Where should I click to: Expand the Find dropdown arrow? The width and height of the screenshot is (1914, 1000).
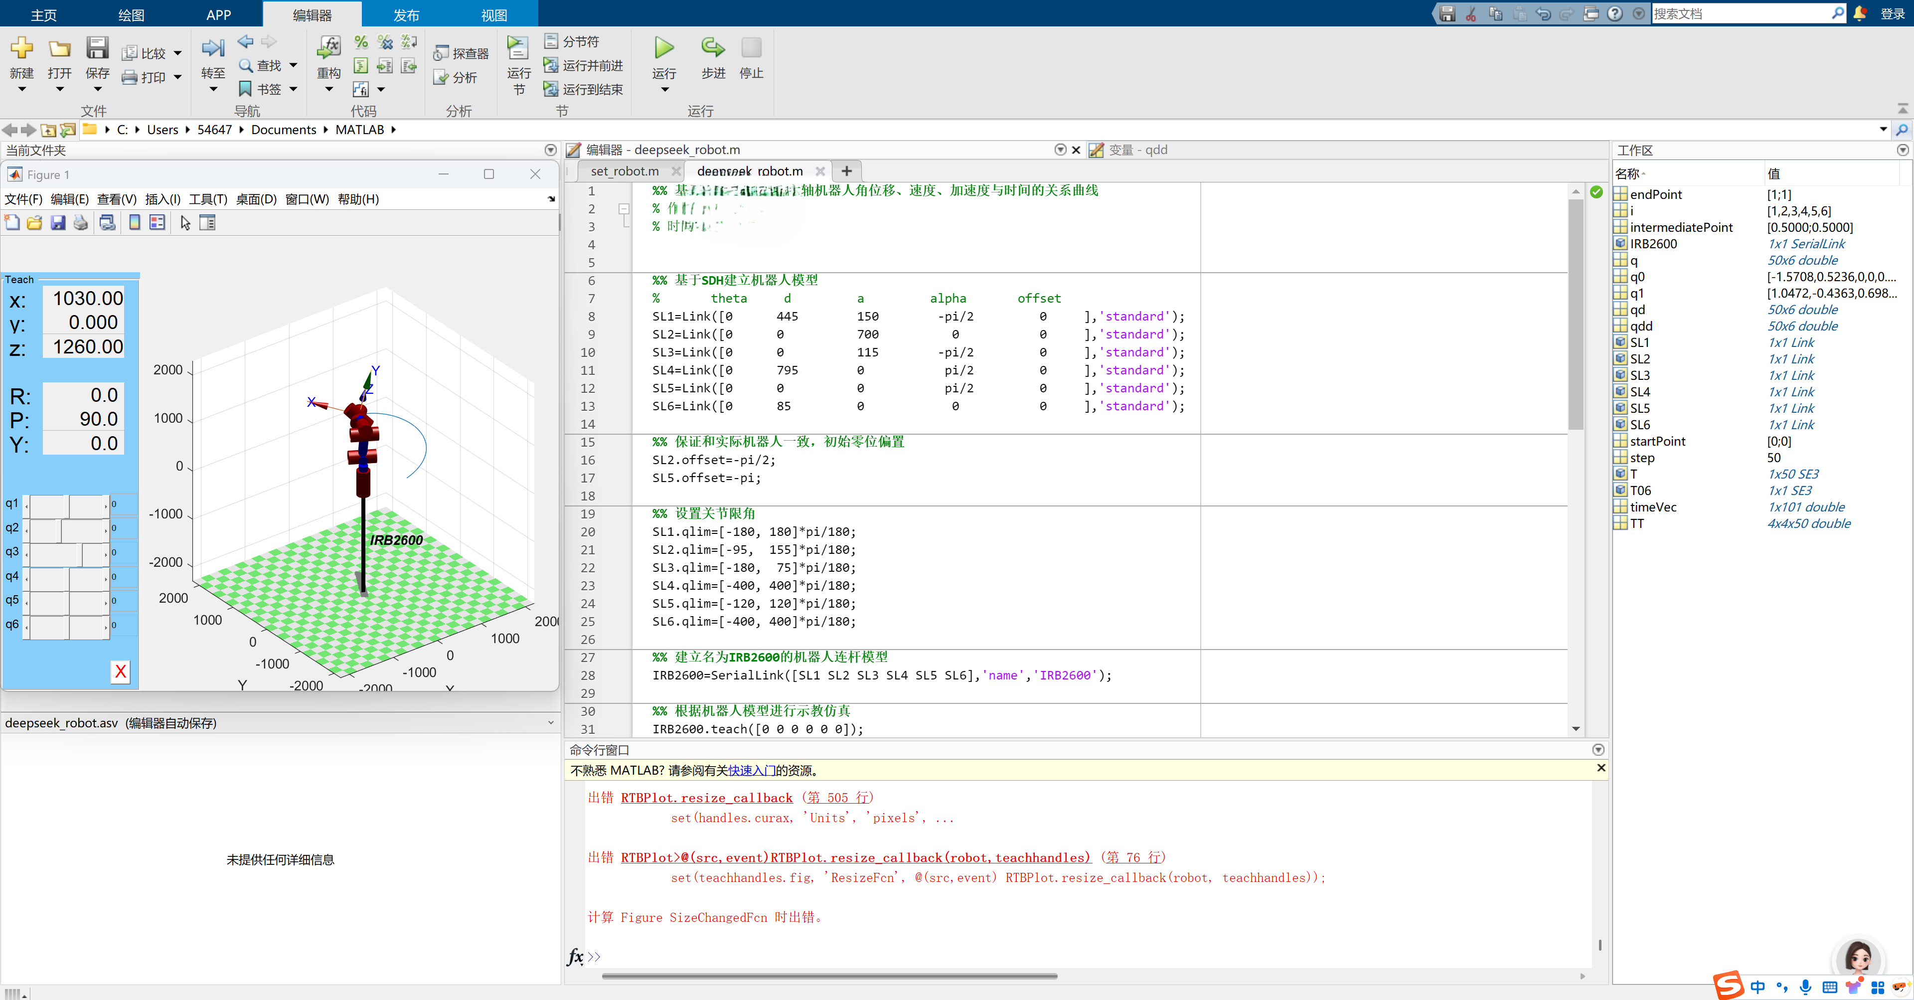[x=294, y=65]
